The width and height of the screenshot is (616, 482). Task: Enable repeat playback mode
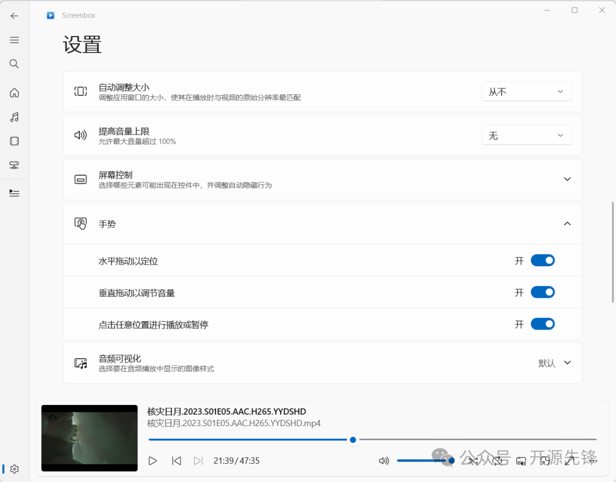tap(497, 460)
